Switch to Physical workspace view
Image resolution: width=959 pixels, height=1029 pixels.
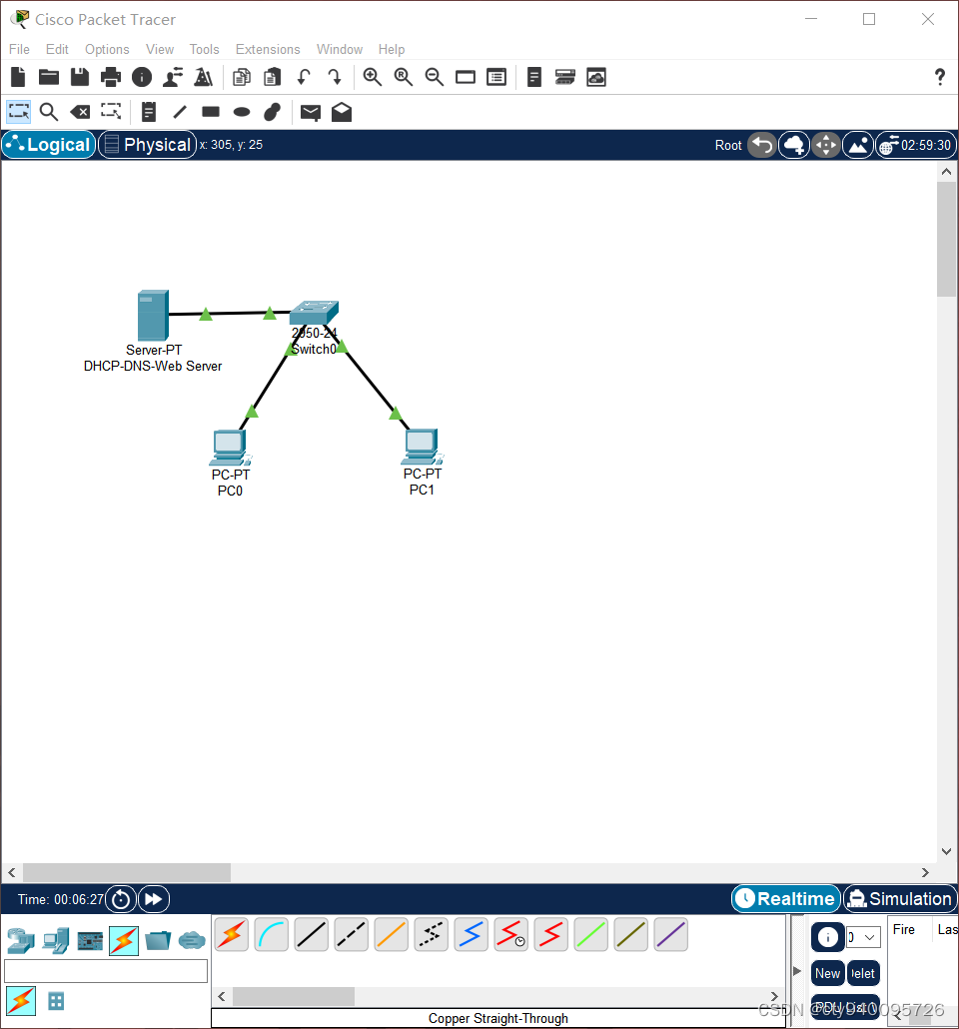pos(148,145)
